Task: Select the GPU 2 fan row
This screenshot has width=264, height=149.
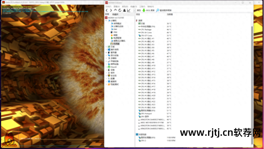Action: click(156, 140)
